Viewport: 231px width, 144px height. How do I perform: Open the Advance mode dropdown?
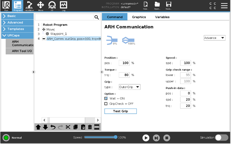click(214, 38)
